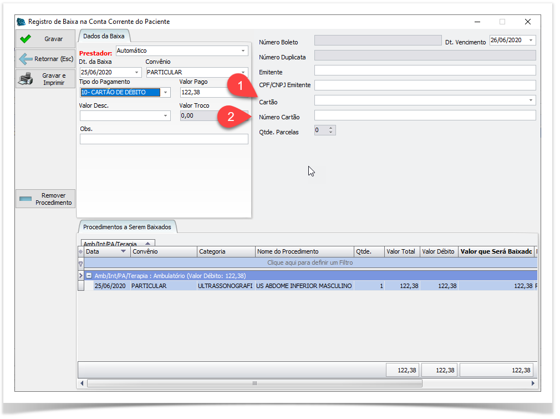This screenshot has width=560, height=419.
Task: Increase Qtde. Parcelas with up arrow
Action: point(331,128)
